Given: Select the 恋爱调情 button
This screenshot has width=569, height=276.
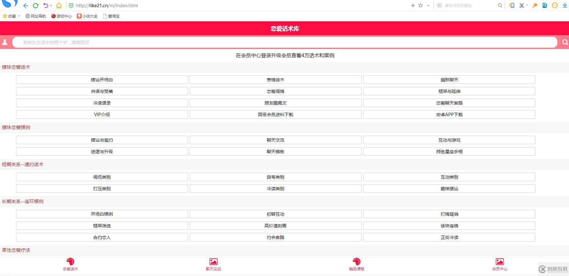Looking at the screenshot, I should tap(276, 91).
